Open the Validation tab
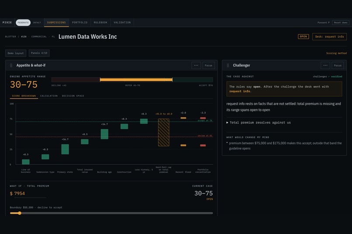Viewport: 352px width, 234px height. tap(122, 23)
